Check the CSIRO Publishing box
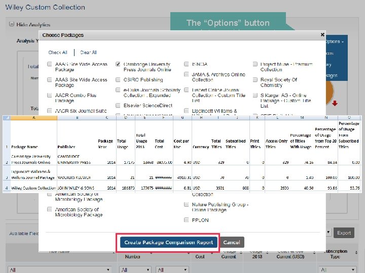The image size is (365, 273). pos(118,80)
